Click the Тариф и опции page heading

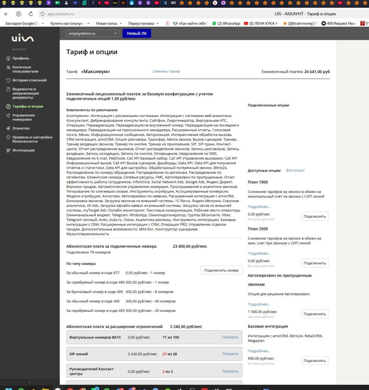pos(92,52)
